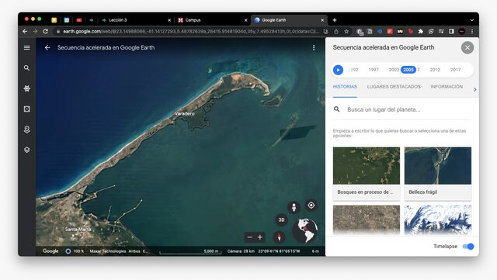The image size is (497, 280).
Task: Play the timelapse animation
Action: pos(339,70)
